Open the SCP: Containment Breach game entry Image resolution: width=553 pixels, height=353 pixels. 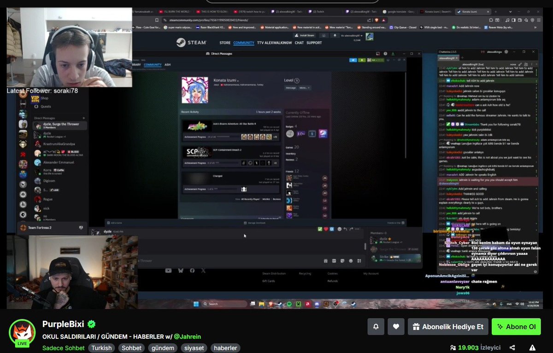coord(230,156)
